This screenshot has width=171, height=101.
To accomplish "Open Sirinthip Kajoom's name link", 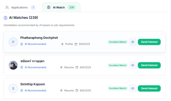I will 33,84.
